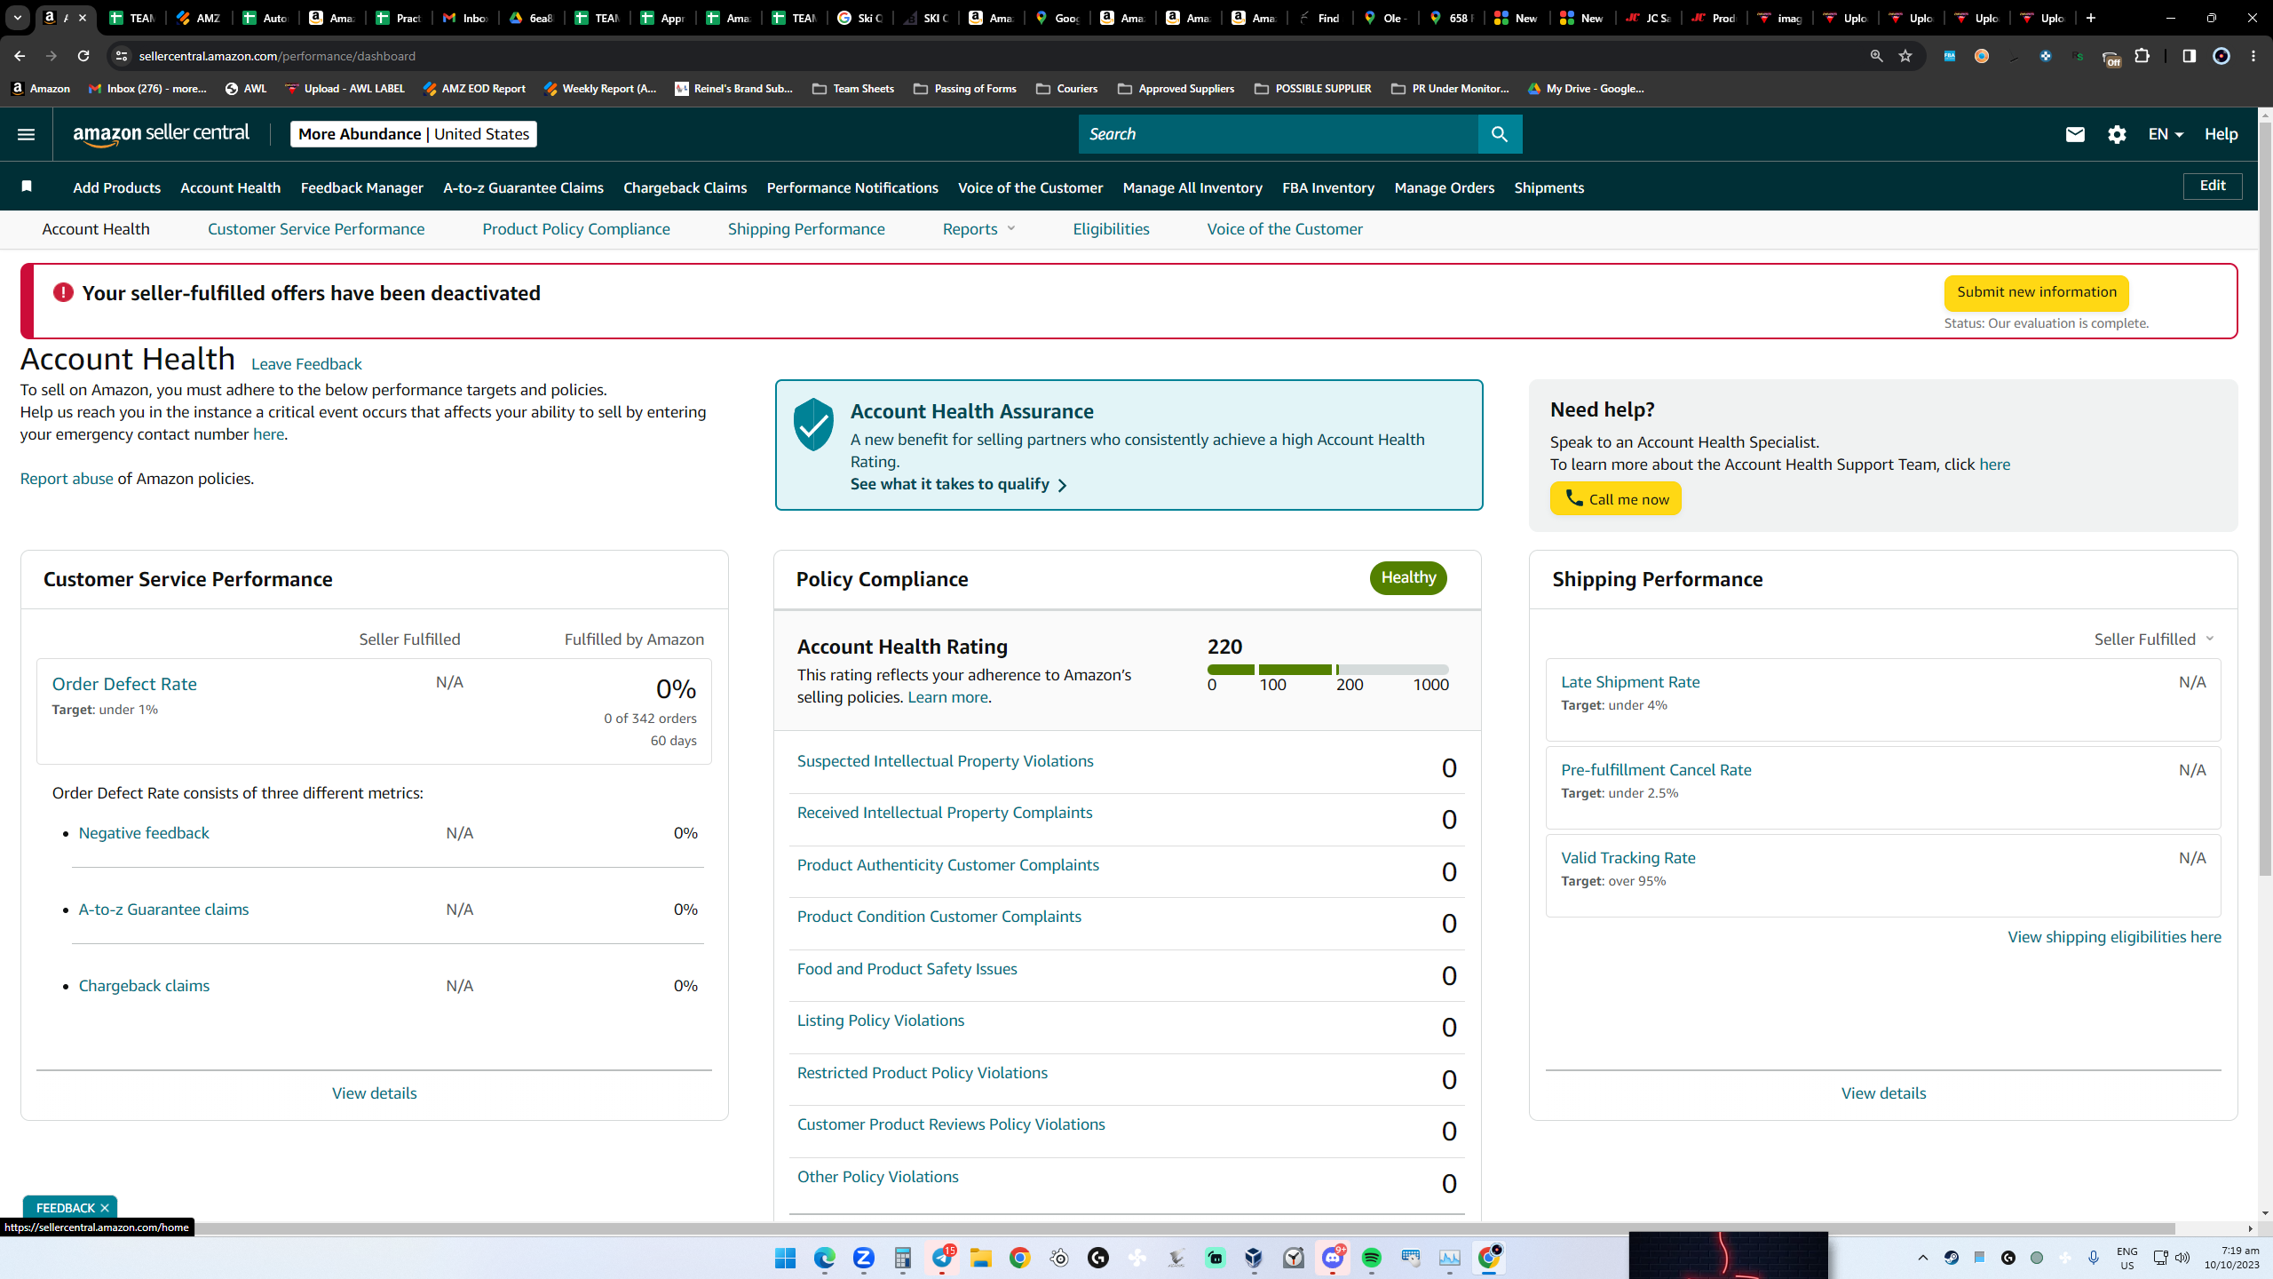
Task: Open the Seller Central mail messages icon
Action: (2075, 134)
